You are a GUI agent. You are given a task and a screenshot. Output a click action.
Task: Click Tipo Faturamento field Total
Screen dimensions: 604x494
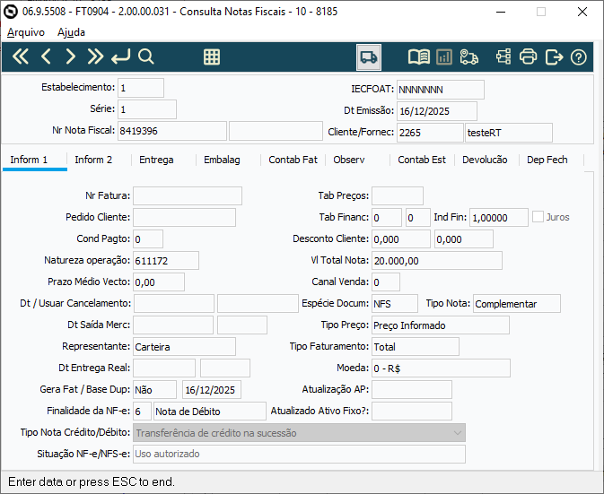tap(416, 347)
